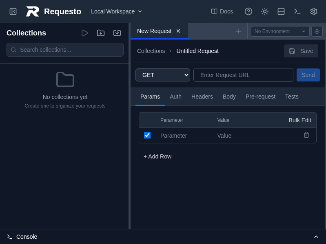Screen dimensions: 326x244
Task: Open the help question mark icon
Action: coord(248,11)
